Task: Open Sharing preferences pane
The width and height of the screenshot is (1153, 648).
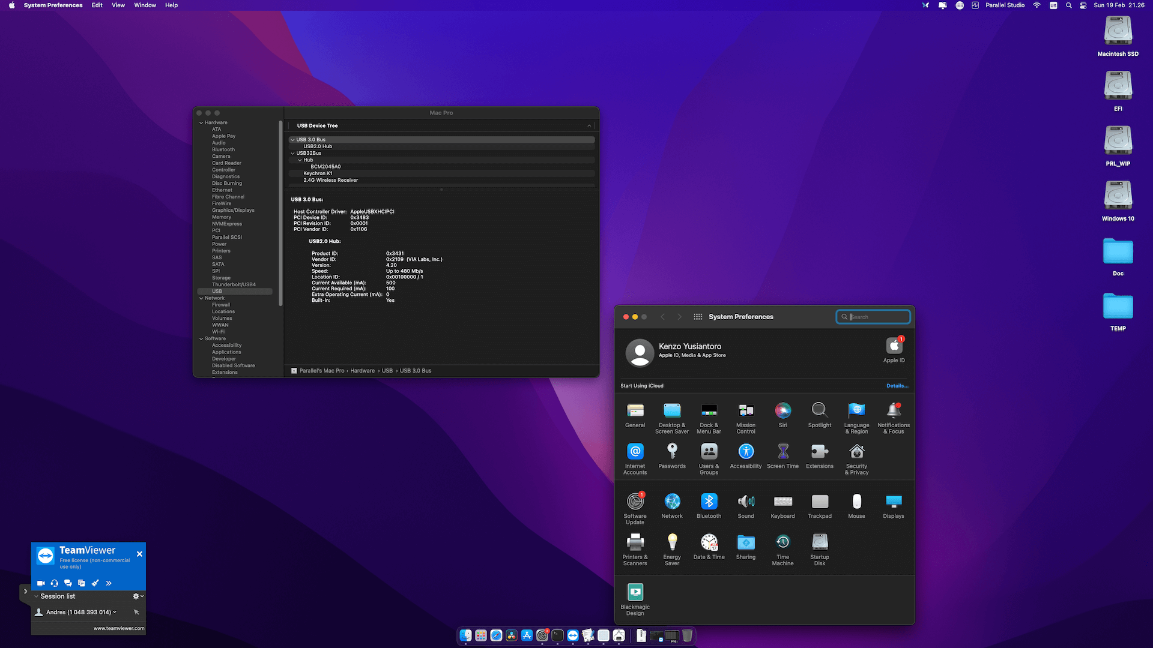Action: coord(746,547)
